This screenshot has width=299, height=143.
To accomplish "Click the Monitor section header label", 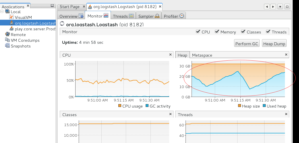I will pos(70,32).
